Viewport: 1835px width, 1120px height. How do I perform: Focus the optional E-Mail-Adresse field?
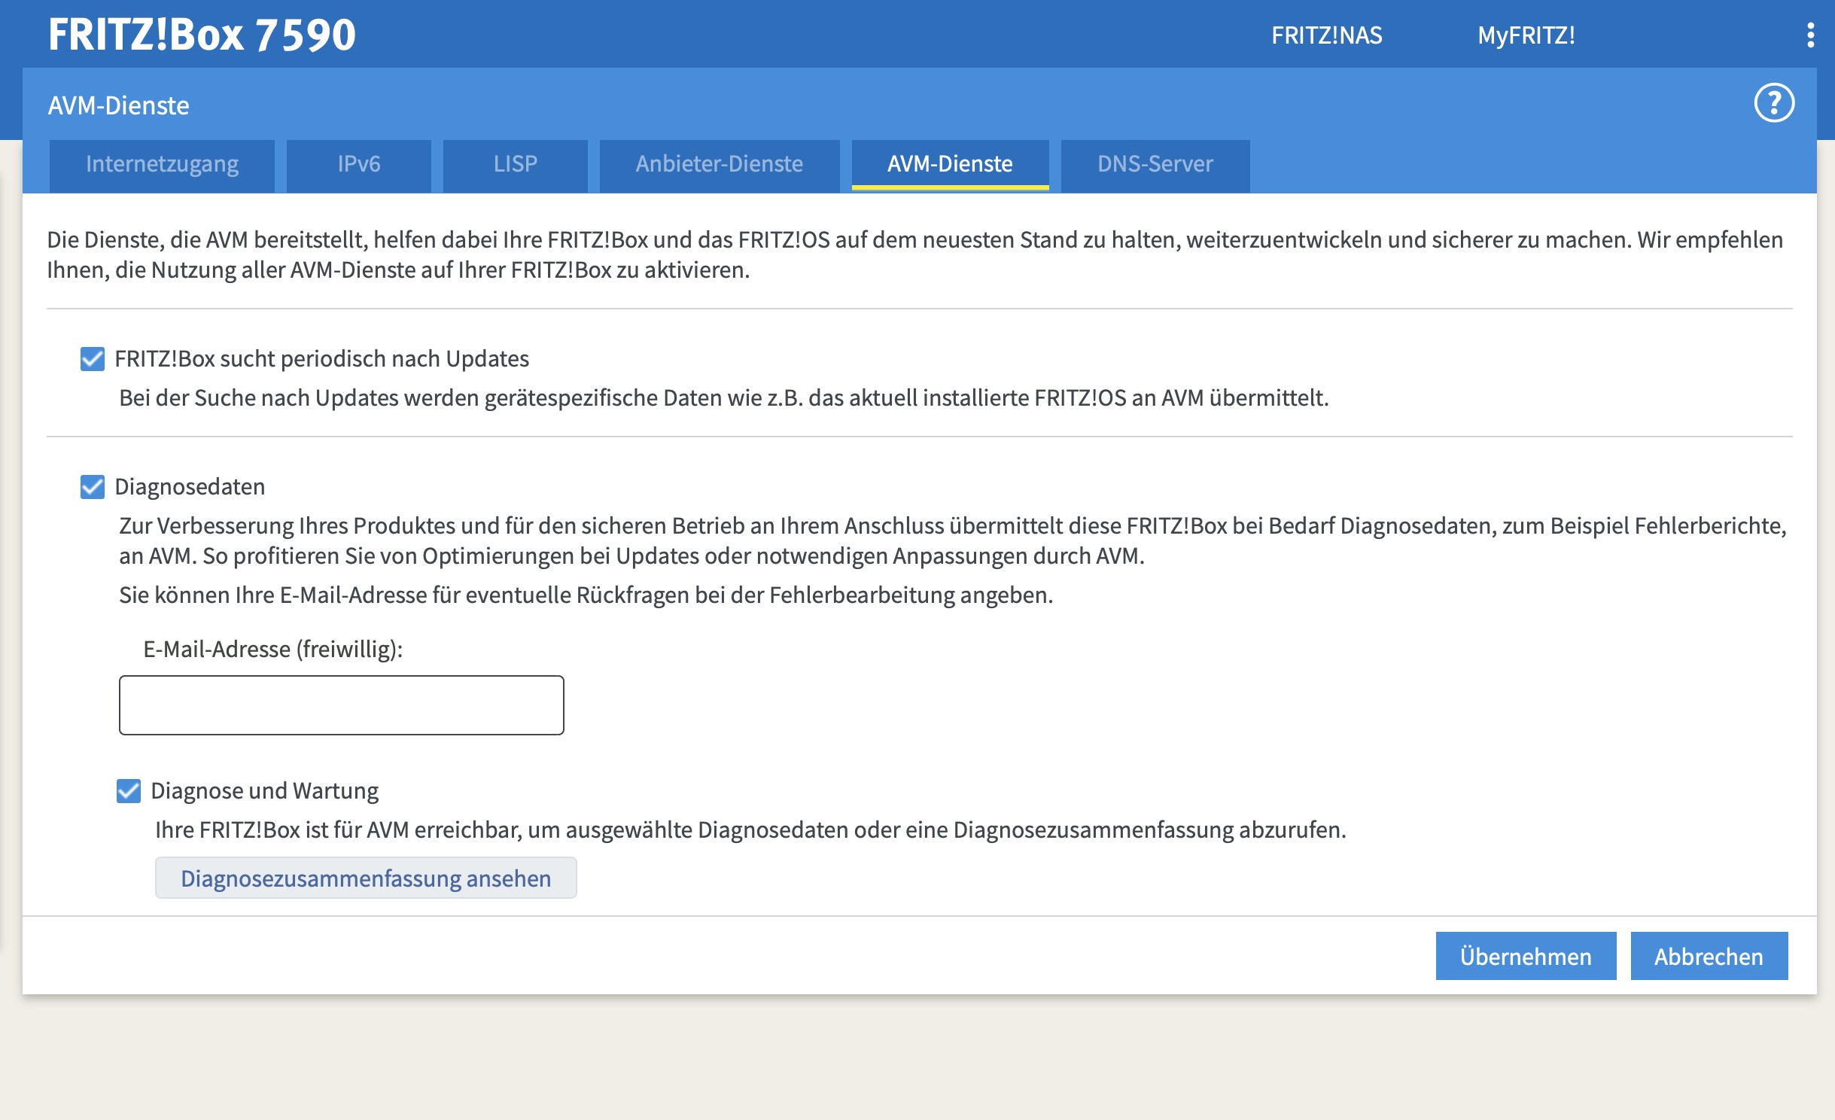(342, 705)
